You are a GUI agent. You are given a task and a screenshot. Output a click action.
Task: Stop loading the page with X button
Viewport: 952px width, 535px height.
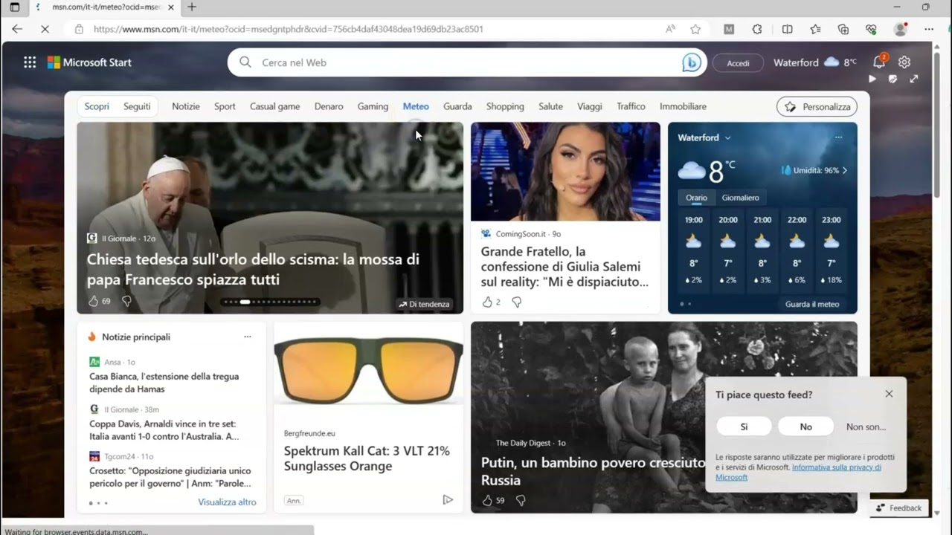pos(45,29)
